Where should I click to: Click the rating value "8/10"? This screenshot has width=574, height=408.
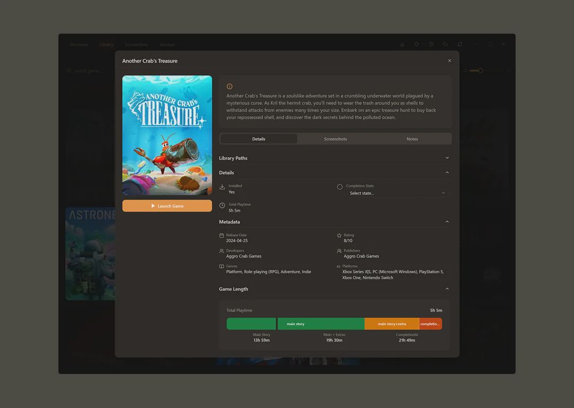pyautogui.click(x=348, y=241)
